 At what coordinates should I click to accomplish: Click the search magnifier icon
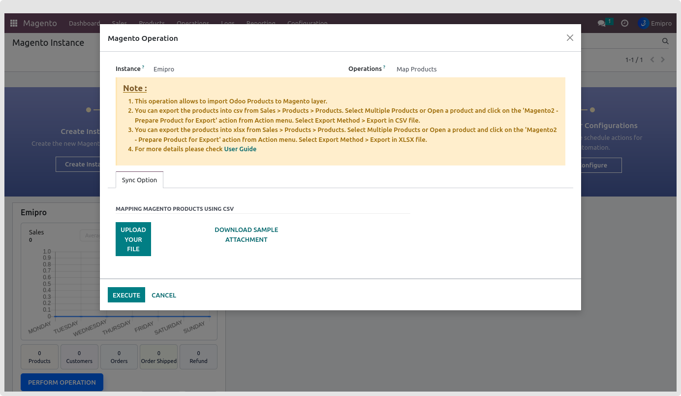coord(665,41)
